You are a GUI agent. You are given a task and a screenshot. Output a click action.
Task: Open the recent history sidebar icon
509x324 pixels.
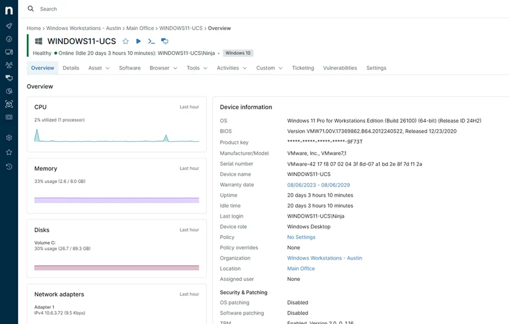point(9,167)
